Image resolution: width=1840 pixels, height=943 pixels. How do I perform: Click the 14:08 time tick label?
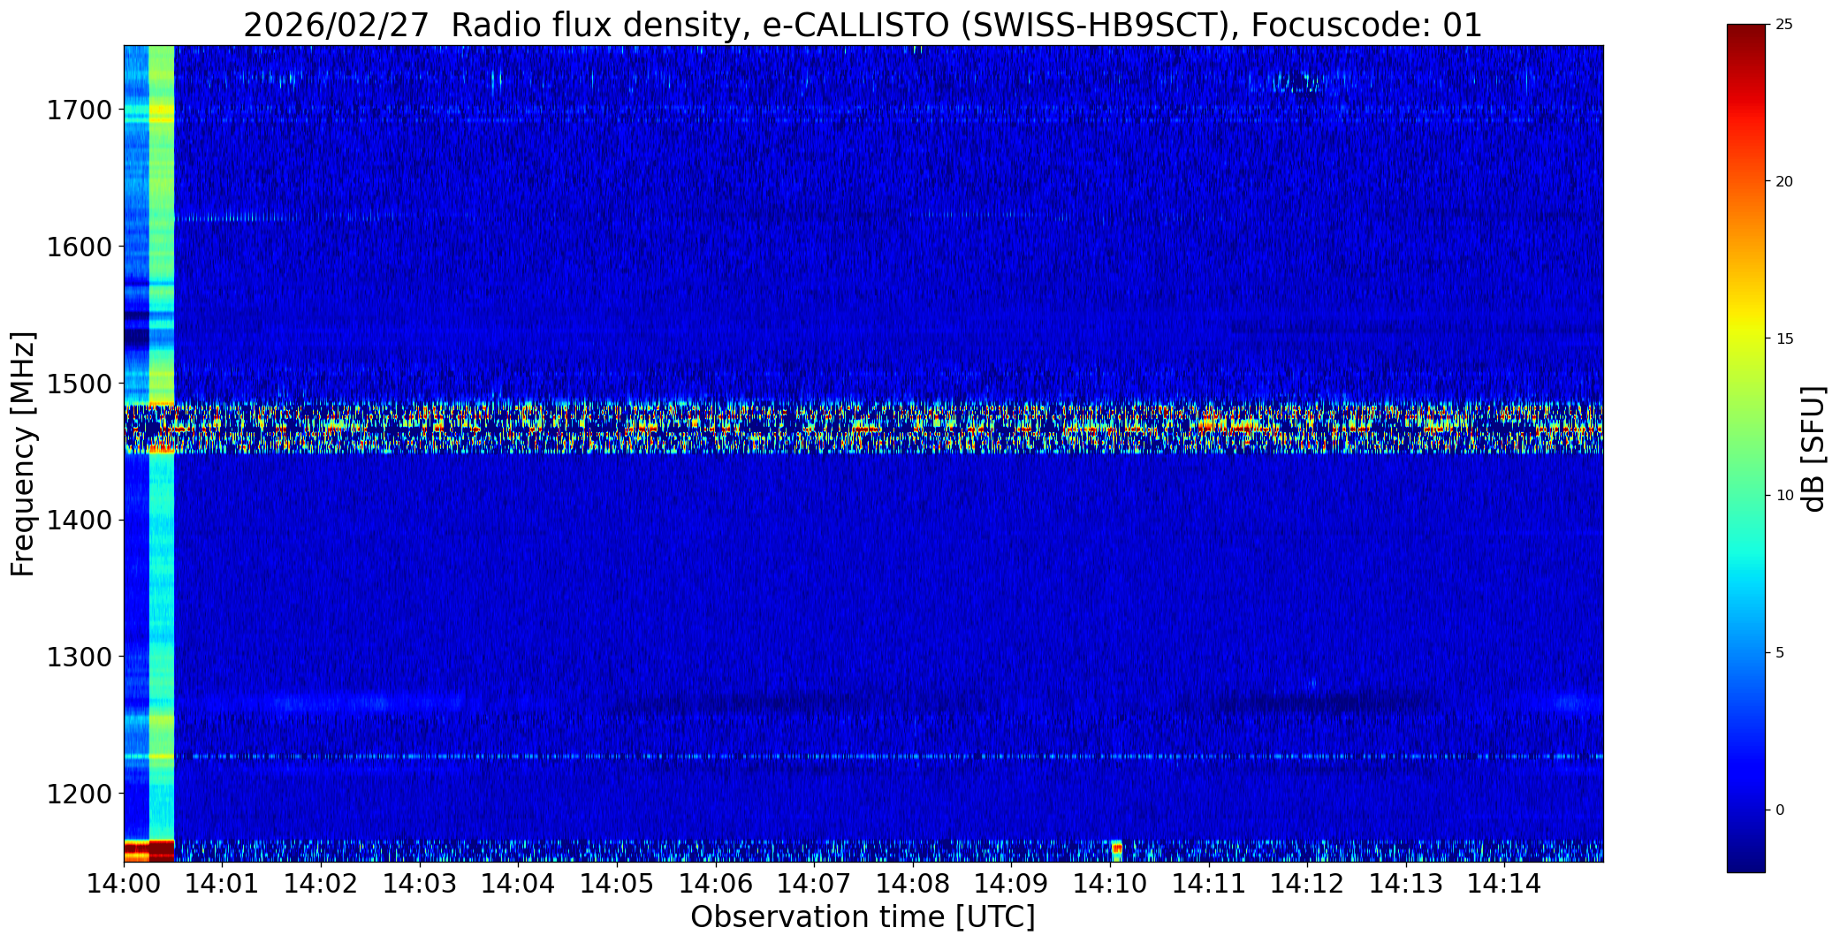(913, 883)
